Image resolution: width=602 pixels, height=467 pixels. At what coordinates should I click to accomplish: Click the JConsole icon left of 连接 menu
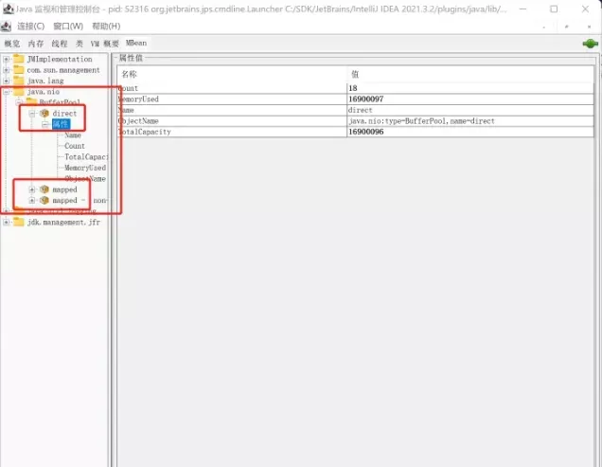coord(6,27)
